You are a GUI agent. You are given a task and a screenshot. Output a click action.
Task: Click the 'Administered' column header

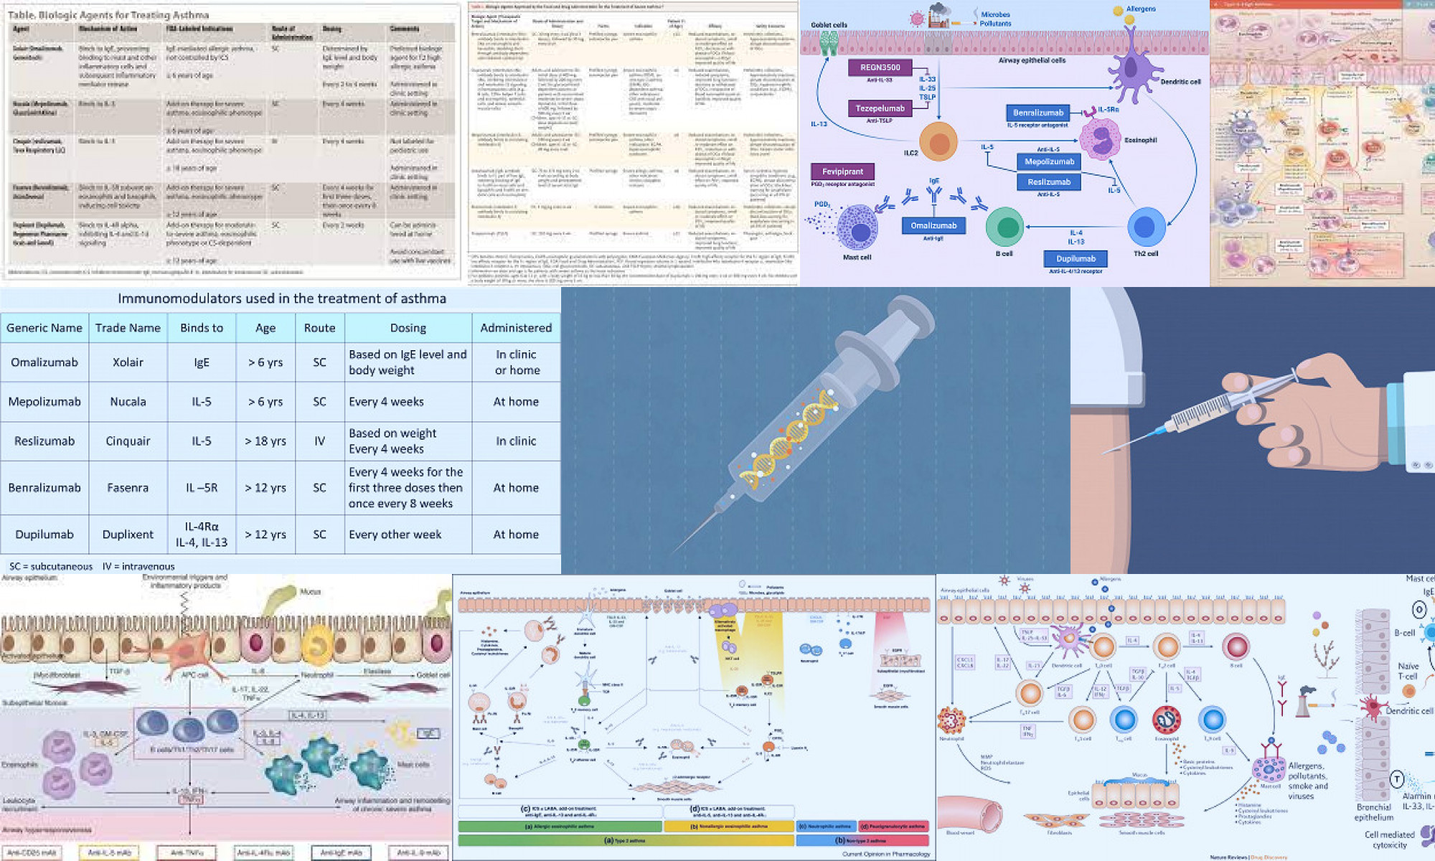(x=516, y=328)
